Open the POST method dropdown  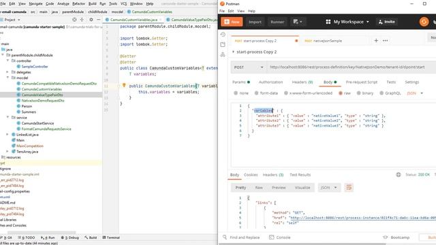[x=249, y=67]
